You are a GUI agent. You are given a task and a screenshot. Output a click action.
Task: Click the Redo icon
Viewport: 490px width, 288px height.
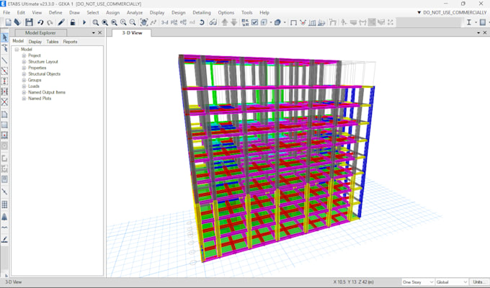pyautogui.click(x=50, y=22)
